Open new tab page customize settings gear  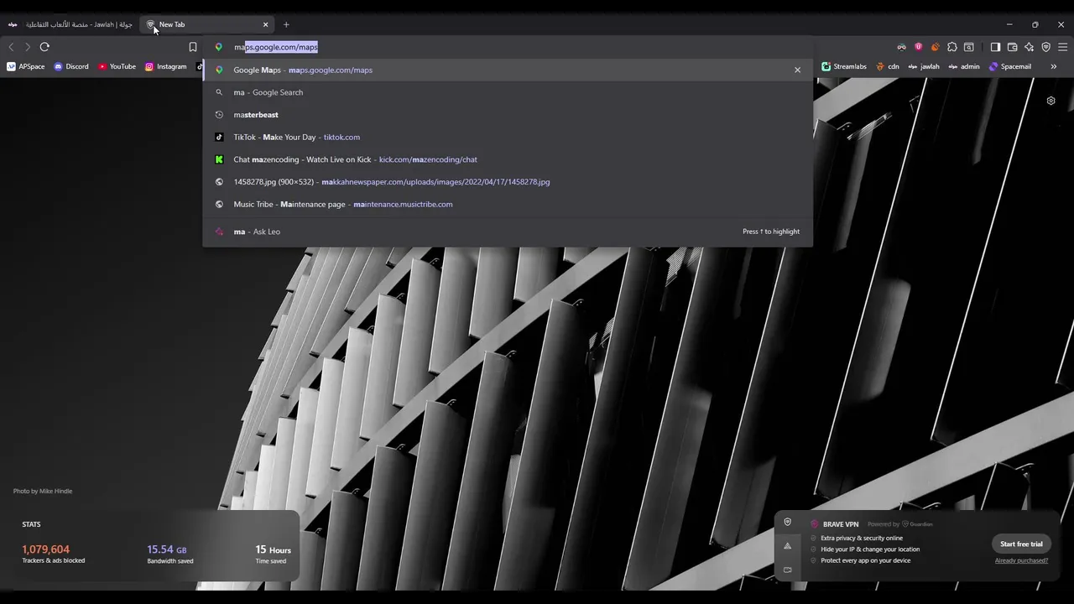(1051, 101)
